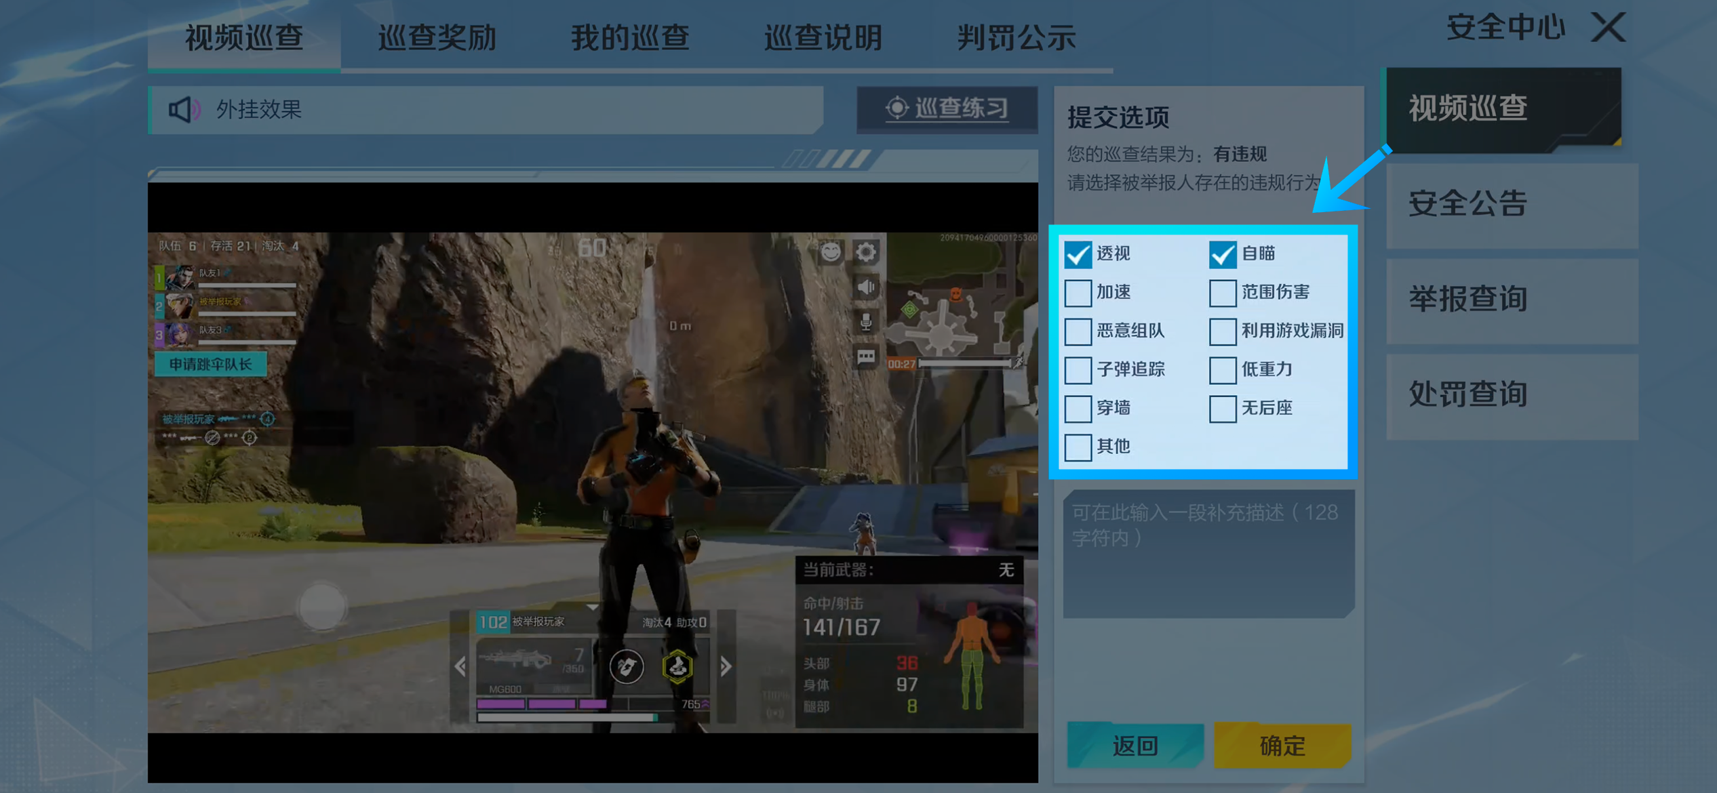Screen dimensions: 1717x793
Task: Check the 加速 checkbox
Action: [x=1078, y=293]
